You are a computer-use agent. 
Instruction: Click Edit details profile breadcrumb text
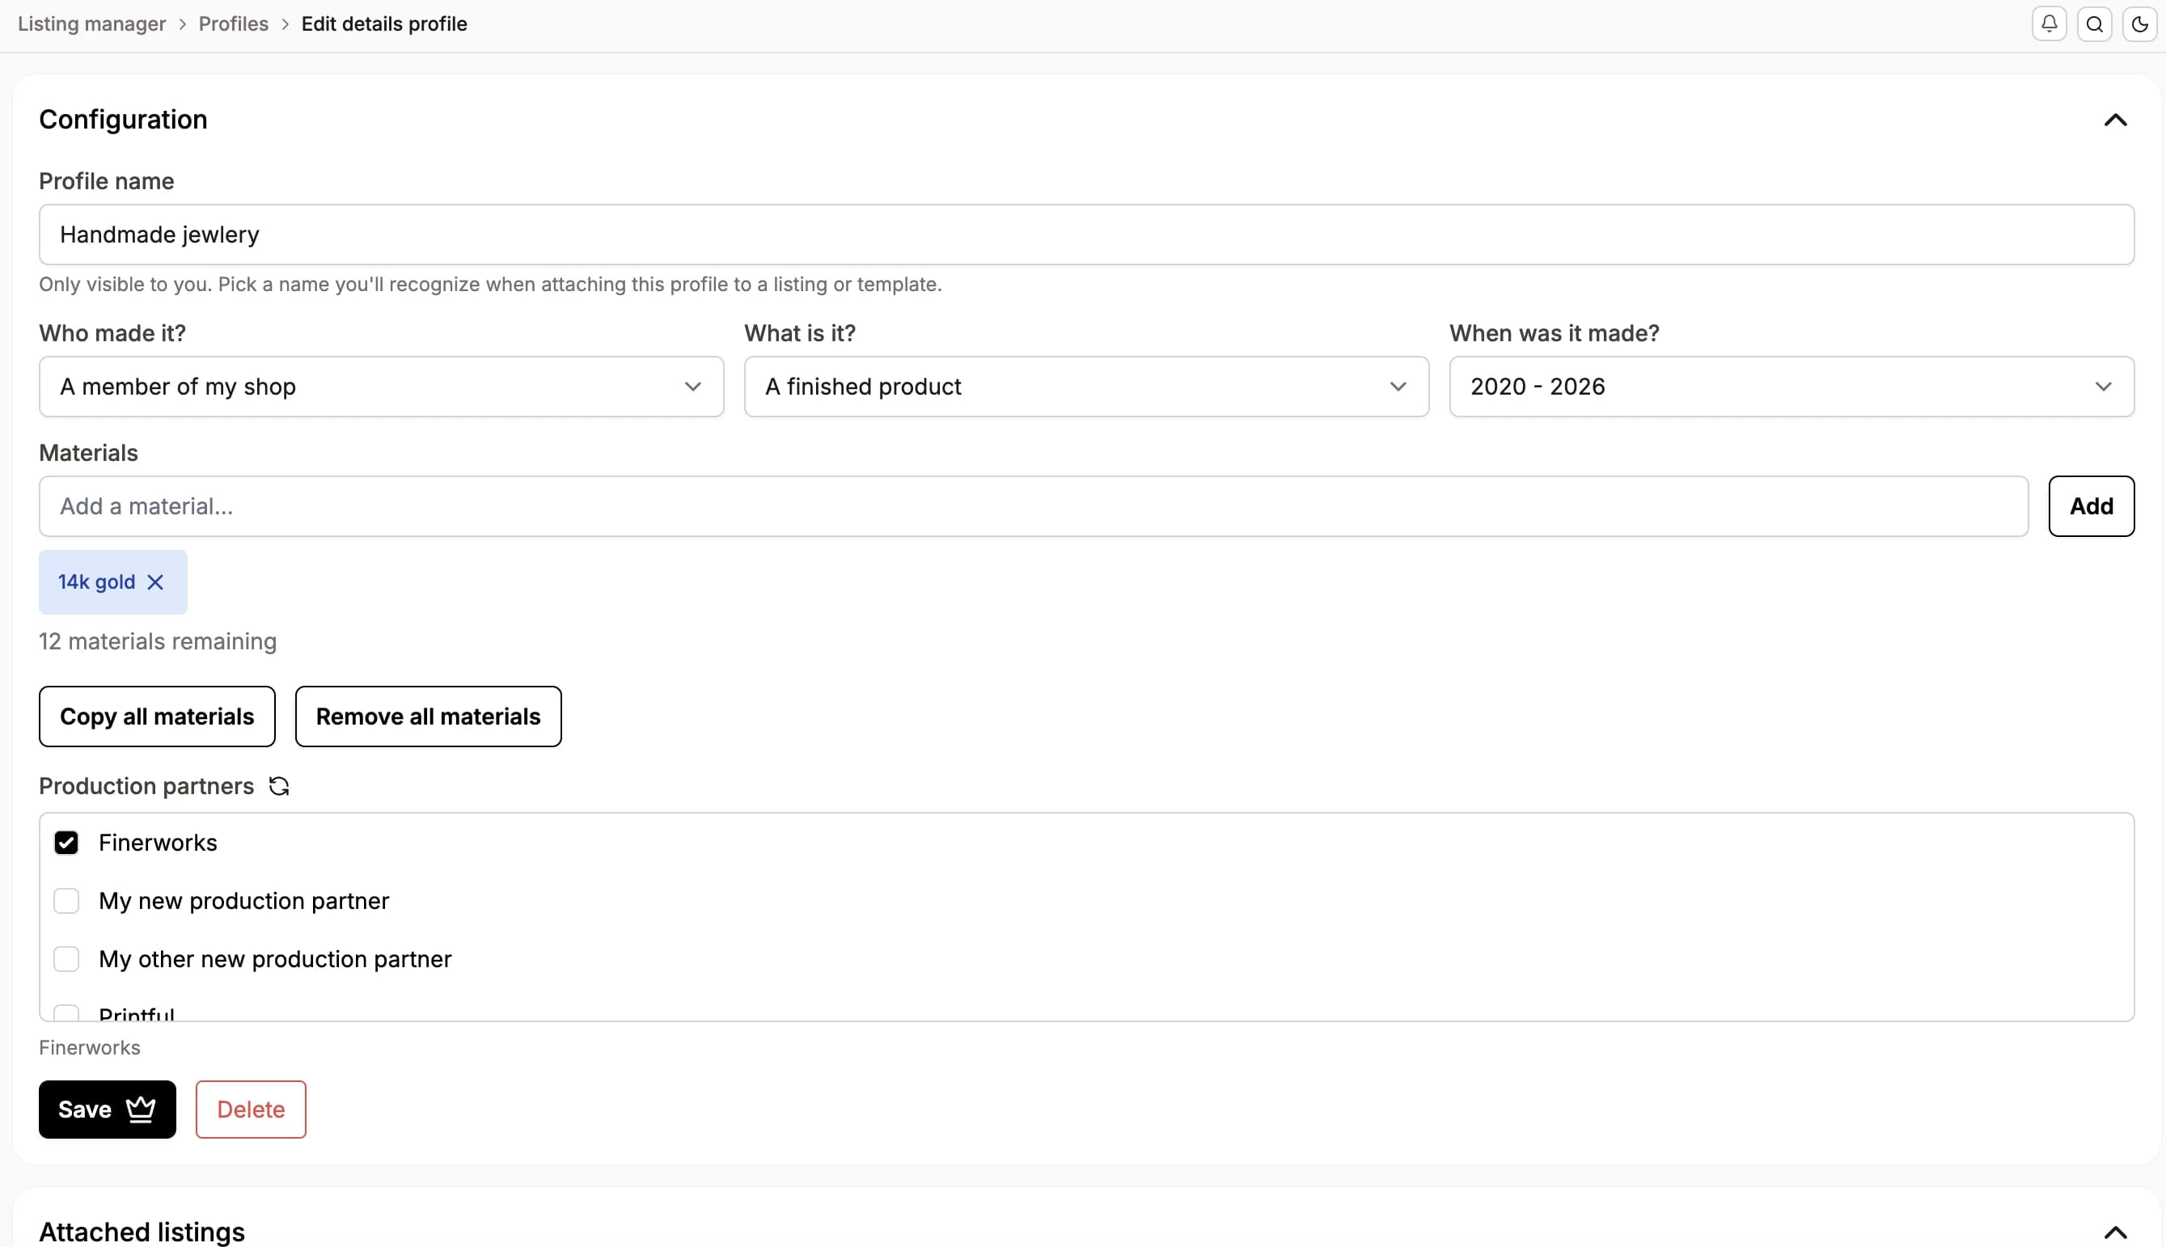tap(384, 24)
